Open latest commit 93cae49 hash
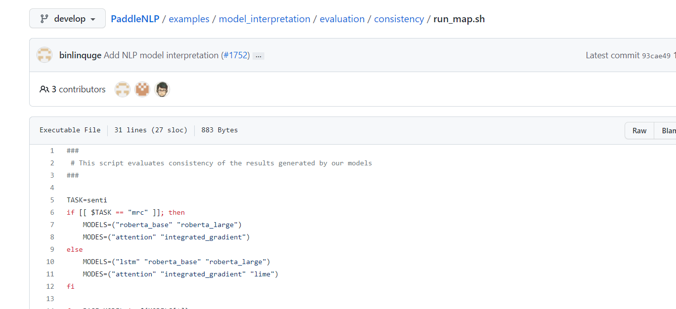This screenshot has height=309, width=676. [x=656, y=55]
